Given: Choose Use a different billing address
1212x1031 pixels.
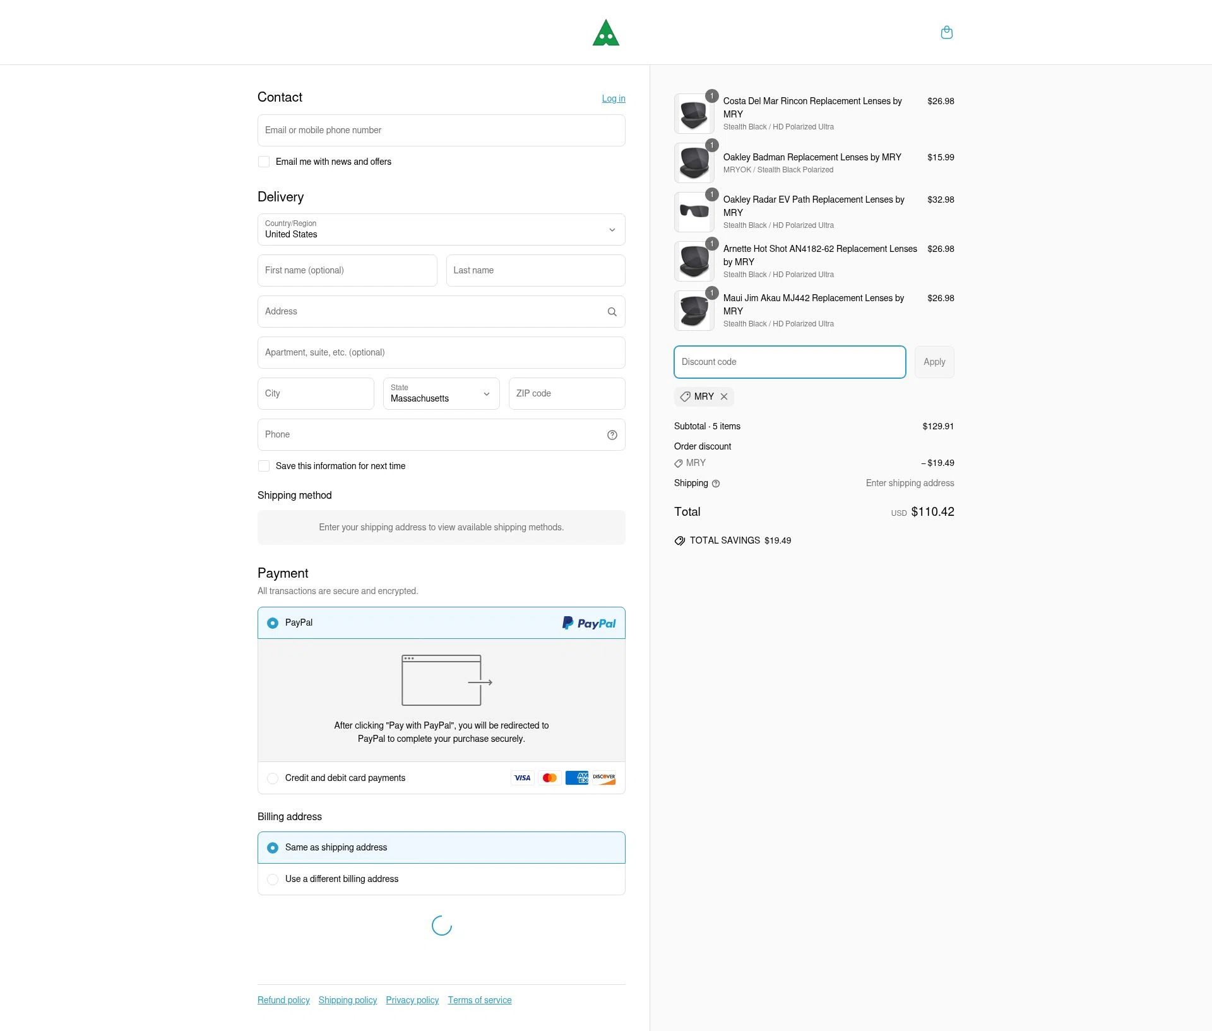Looking at the screenshot, I should (273, 879).
